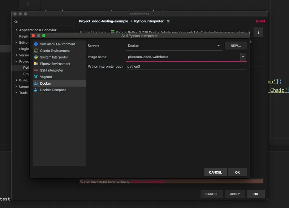Click CANCEL in Preferences window
The image size is (289, 208).
pos(212,194)
